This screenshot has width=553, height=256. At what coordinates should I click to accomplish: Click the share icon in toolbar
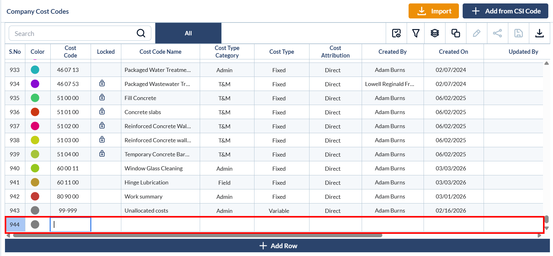497,33
